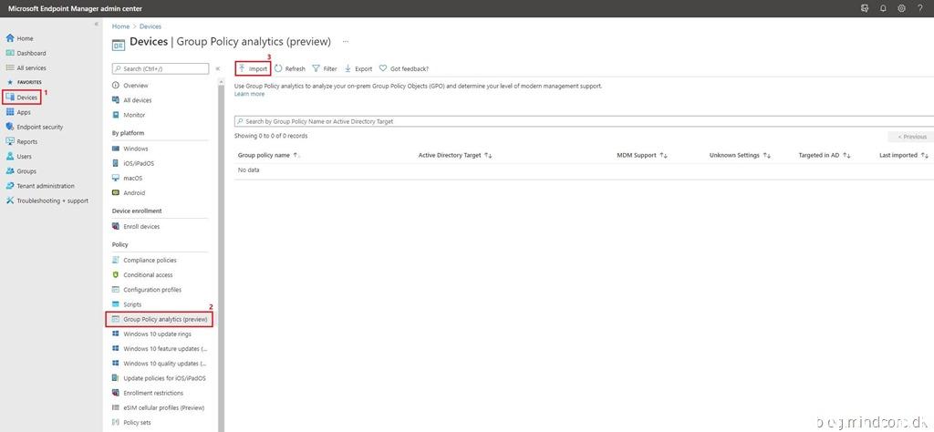The height and width of the screenshot is (432, 934).
Task: Collapse the left navigation sidebar chevron
Action: (97, 24)
